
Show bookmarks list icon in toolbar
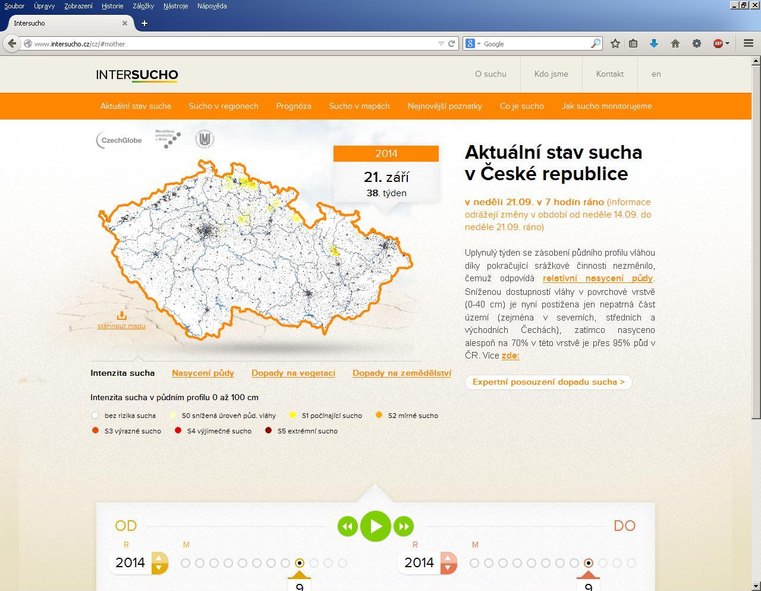(x=633, y=43)
